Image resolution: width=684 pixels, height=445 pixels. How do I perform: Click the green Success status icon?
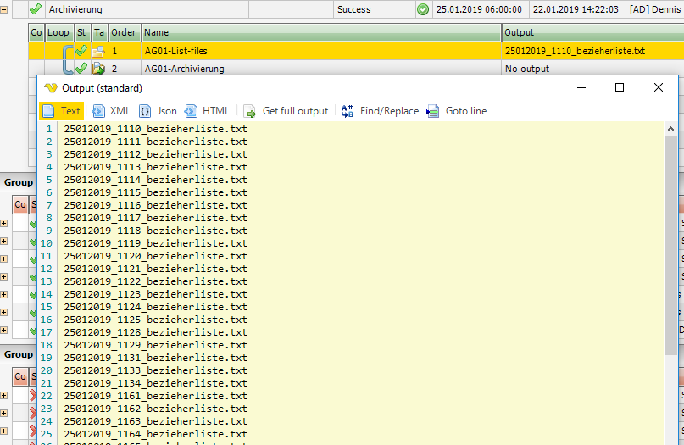(x=422, y=9)
